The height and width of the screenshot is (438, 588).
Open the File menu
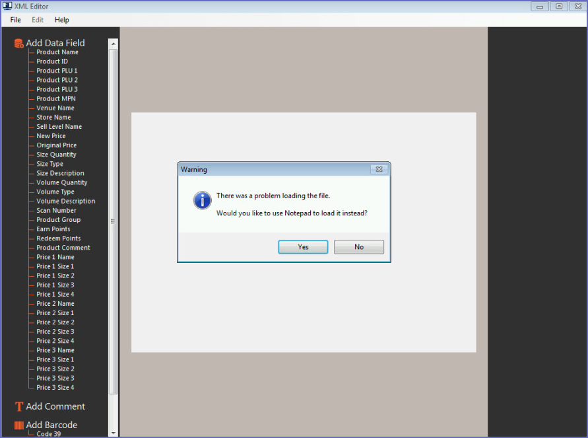(x=16, y=20)
